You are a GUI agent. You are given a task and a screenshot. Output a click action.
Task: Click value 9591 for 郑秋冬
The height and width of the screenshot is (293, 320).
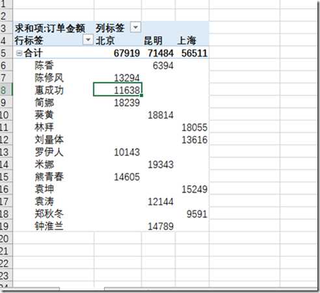point(197,214)
